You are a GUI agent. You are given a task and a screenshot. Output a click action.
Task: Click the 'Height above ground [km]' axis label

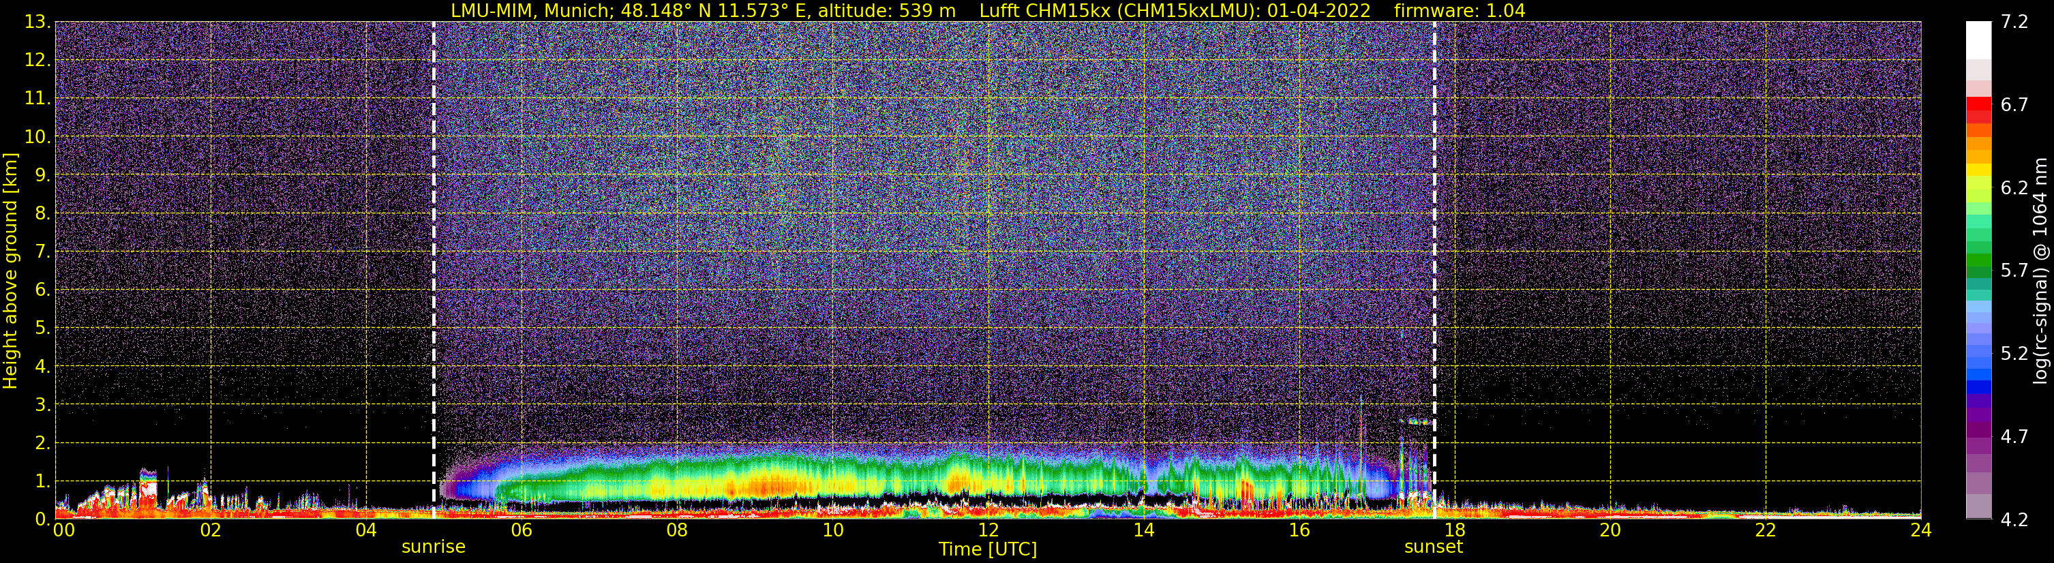[10, 271]
